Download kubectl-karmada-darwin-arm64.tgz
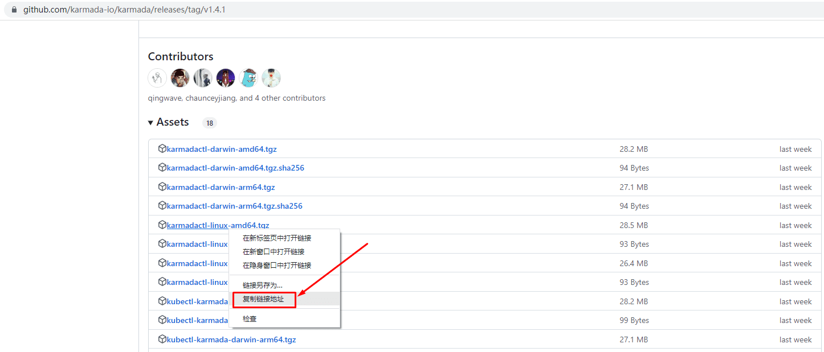Screen dimensions: 824x352 (231, 339)
